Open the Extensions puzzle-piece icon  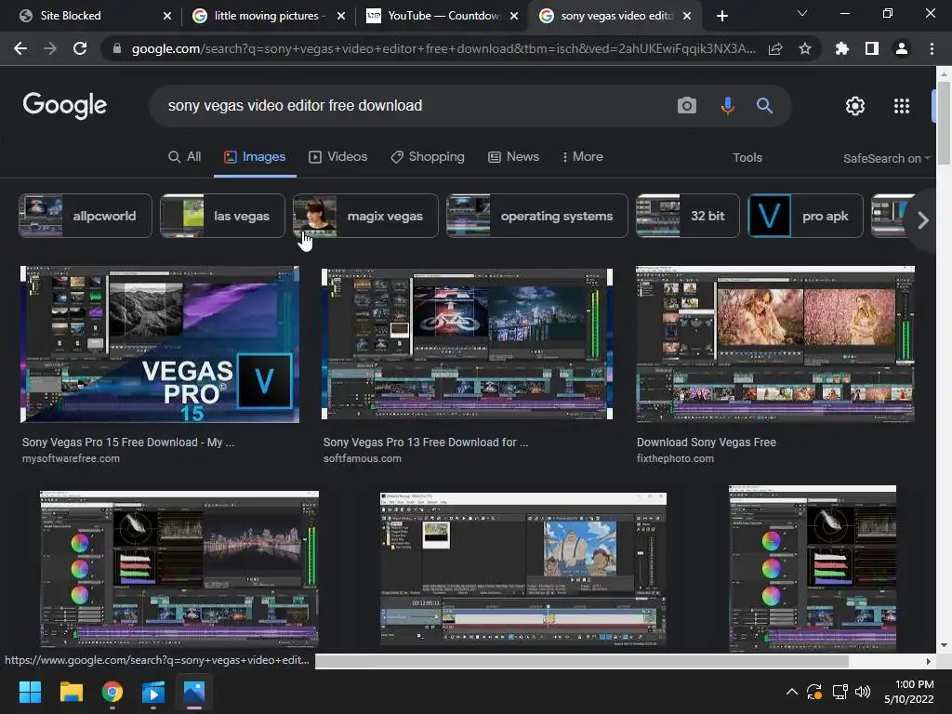[x=841, y=48]
